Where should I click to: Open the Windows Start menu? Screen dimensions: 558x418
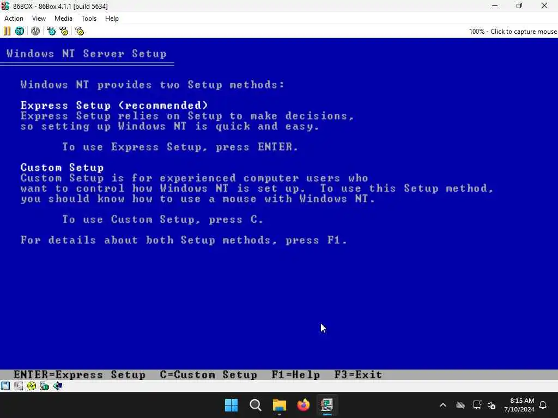pyautogui.click(x=231, y=405)
